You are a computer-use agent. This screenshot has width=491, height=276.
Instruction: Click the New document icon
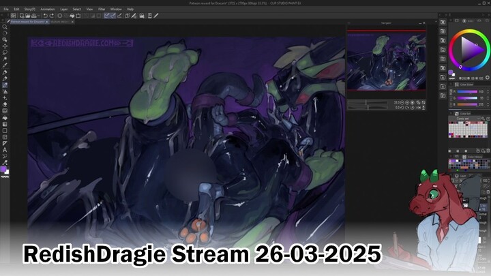click(22, 16)
